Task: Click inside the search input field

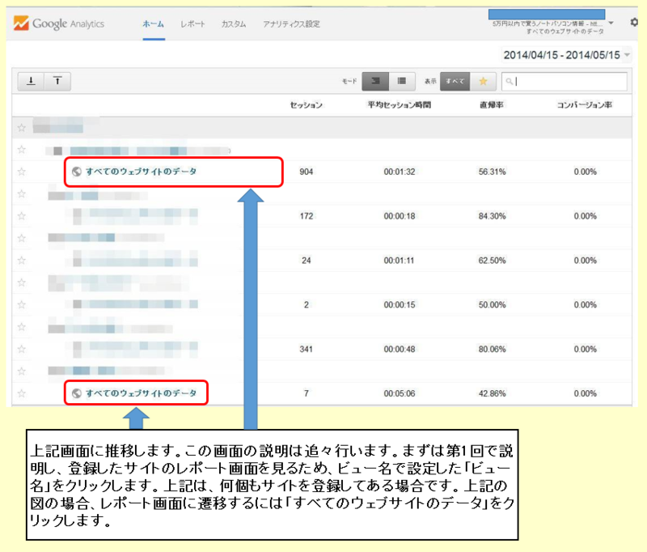Action: (566, 82)
